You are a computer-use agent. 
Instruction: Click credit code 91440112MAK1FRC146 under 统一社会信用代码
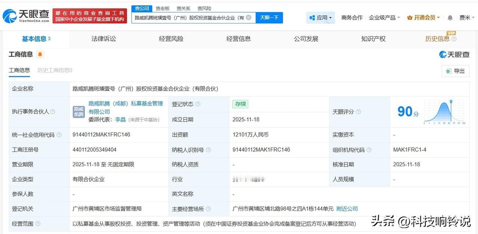coord(101,135)
